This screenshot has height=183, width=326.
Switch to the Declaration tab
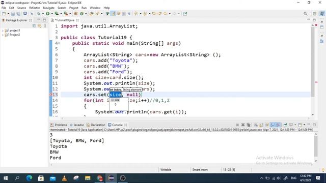96,125
